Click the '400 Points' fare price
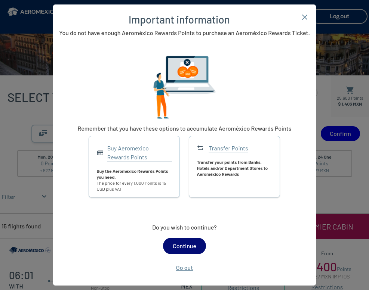This screenshot has height=290, width=369. [x=334, y=268]
